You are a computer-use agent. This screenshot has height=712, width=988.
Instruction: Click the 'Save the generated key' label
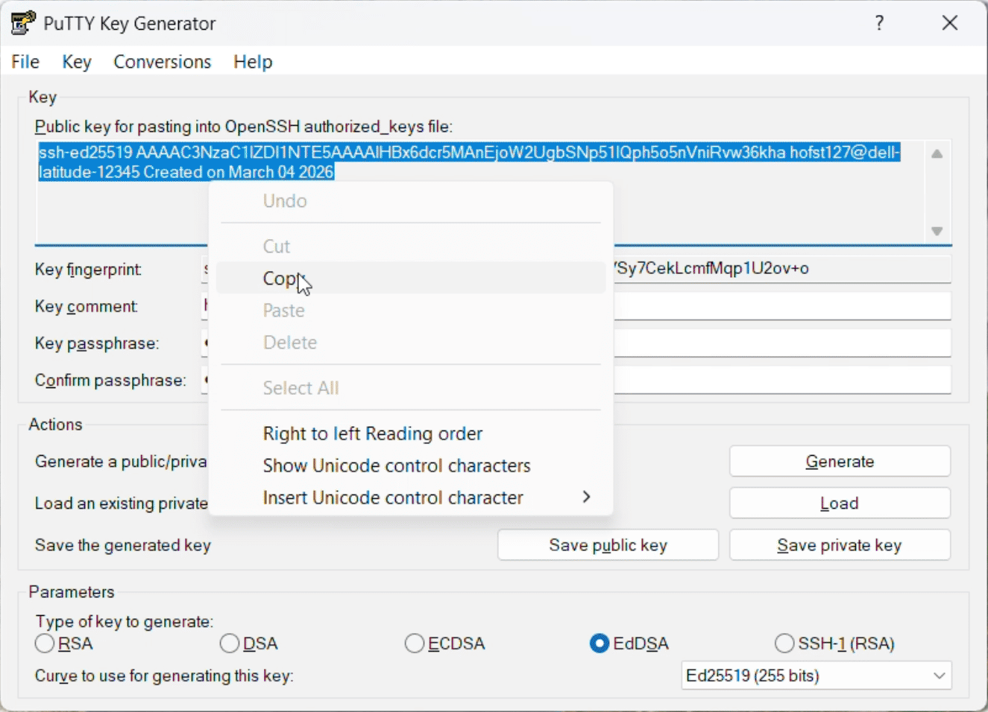pos(123,545)
